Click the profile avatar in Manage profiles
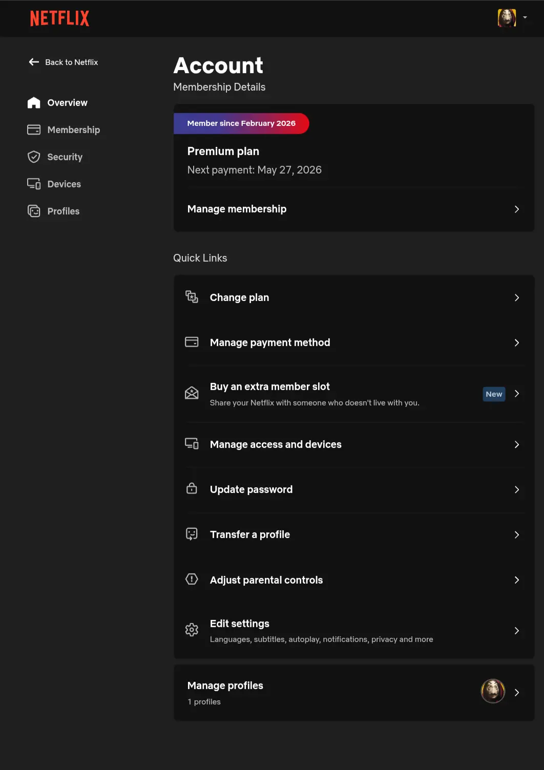 click(493, 691)
